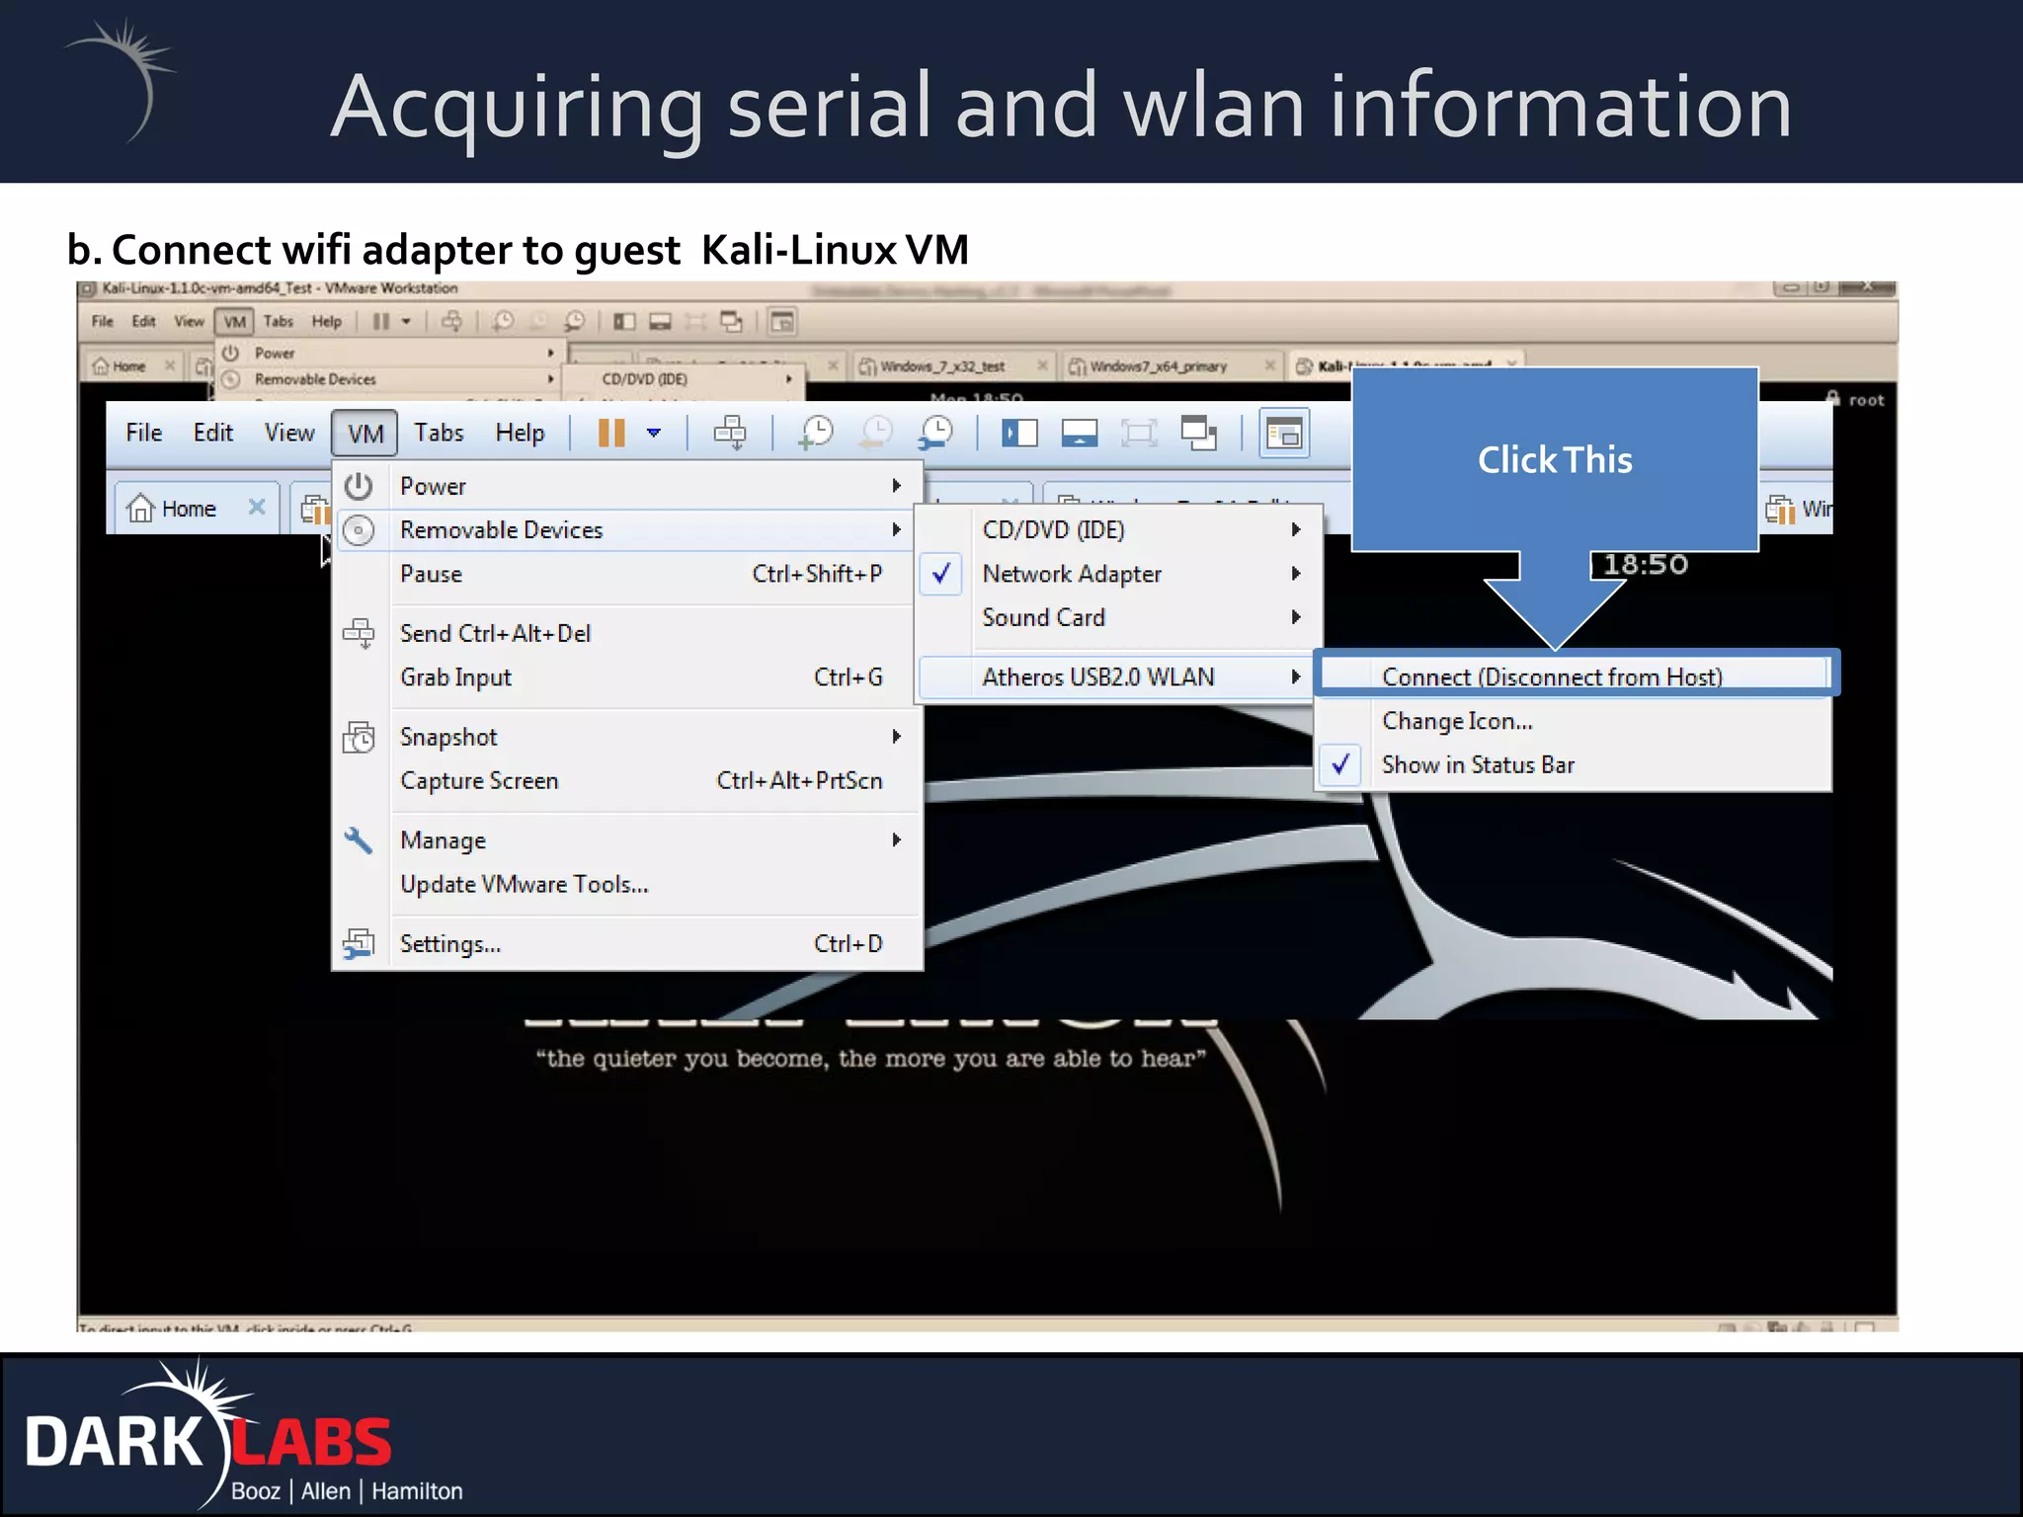Close the enlarged Home tab
This screenshot has height=1517, width=2023.
[x=257, y=508]
